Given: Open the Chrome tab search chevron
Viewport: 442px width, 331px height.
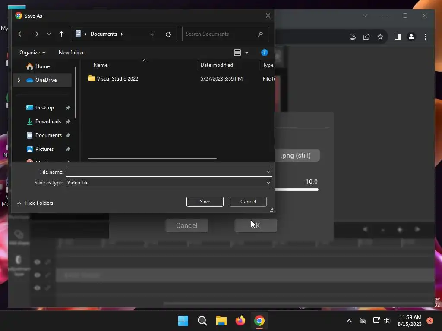Looking at the screenshot, I should (365, 16).
